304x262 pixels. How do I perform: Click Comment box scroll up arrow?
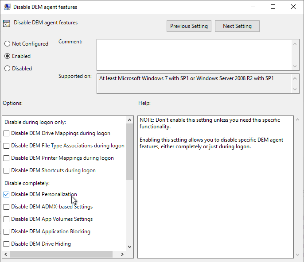click(295, 44)
